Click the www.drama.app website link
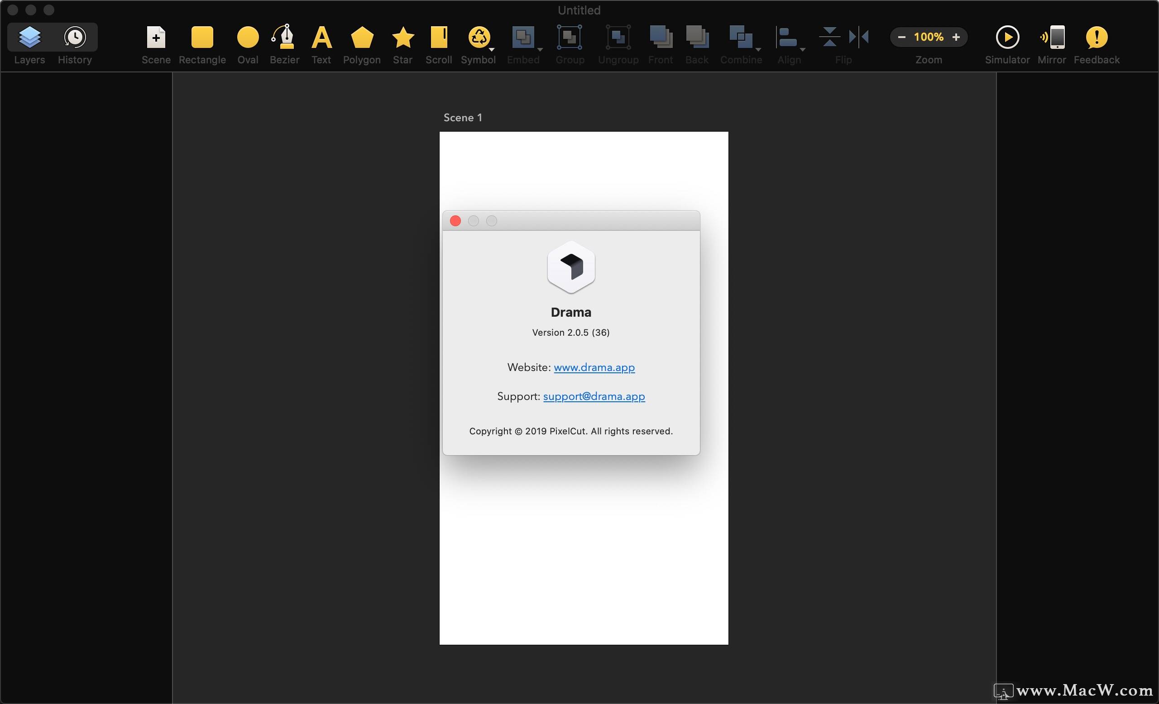1159x704 pixels. click(x=594, y=366)
